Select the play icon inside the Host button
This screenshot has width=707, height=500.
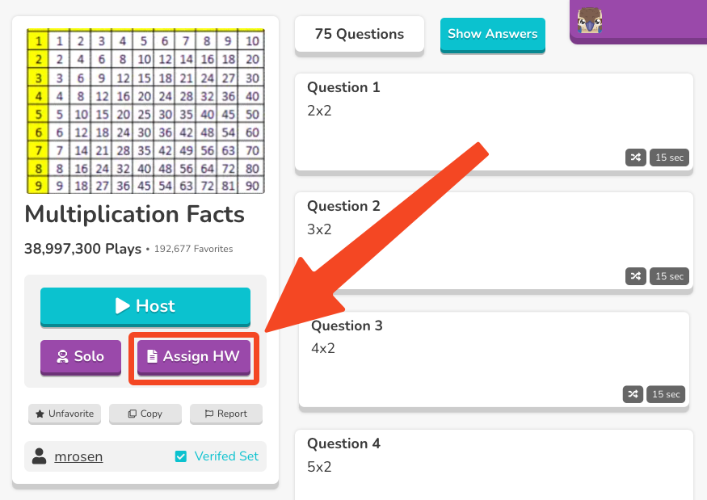click(x=121, y=306)
